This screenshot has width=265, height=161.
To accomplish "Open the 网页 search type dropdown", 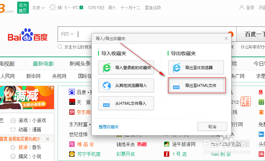I will 67,34.
